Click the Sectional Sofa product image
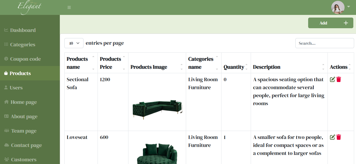This screenshot has width=356, height=164. [x=157, y=108]
